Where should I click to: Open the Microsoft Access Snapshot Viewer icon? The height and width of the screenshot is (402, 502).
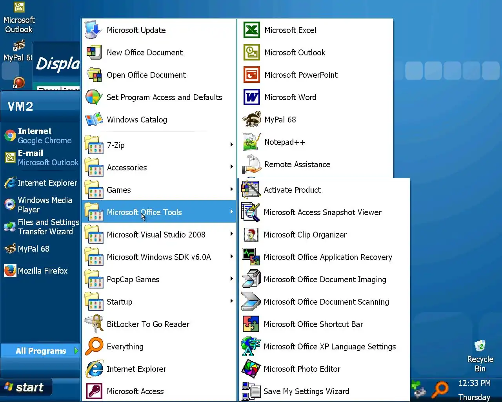click(x=251, y=212)
